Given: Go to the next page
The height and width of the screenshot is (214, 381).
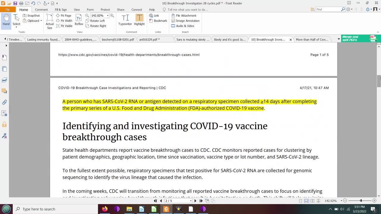Looking at the screenshot, I should click(195, 201).
